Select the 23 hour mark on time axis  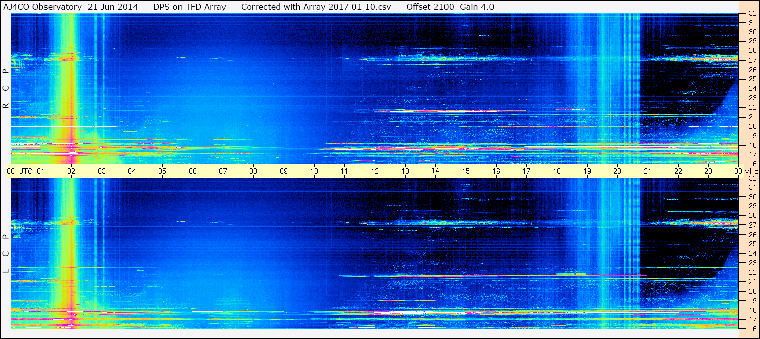(708, 171)
